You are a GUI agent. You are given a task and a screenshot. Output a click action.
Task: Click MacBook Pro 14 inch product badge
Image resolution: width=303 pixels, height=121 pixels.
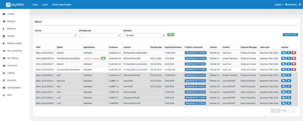[195, 98]
